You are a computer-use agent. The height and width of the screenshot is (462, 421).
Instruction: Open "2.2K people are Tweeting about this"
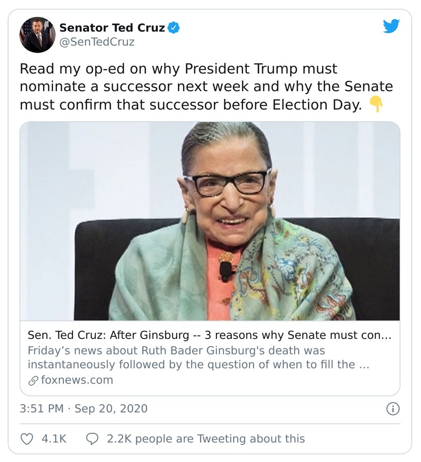pyautogui.click(x=205, y=438)
